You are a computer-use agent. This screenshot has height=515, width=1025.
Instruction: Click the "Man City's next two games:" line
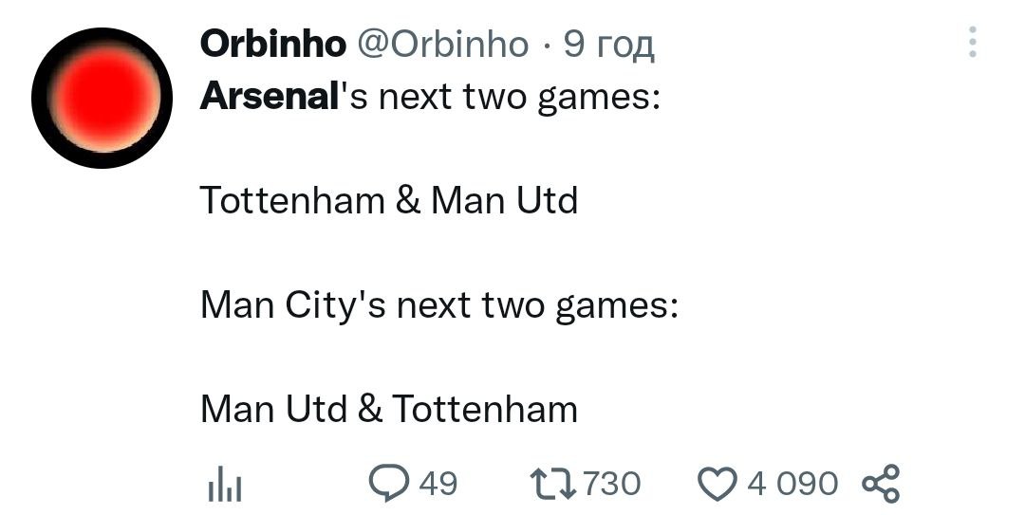point(438,305)
